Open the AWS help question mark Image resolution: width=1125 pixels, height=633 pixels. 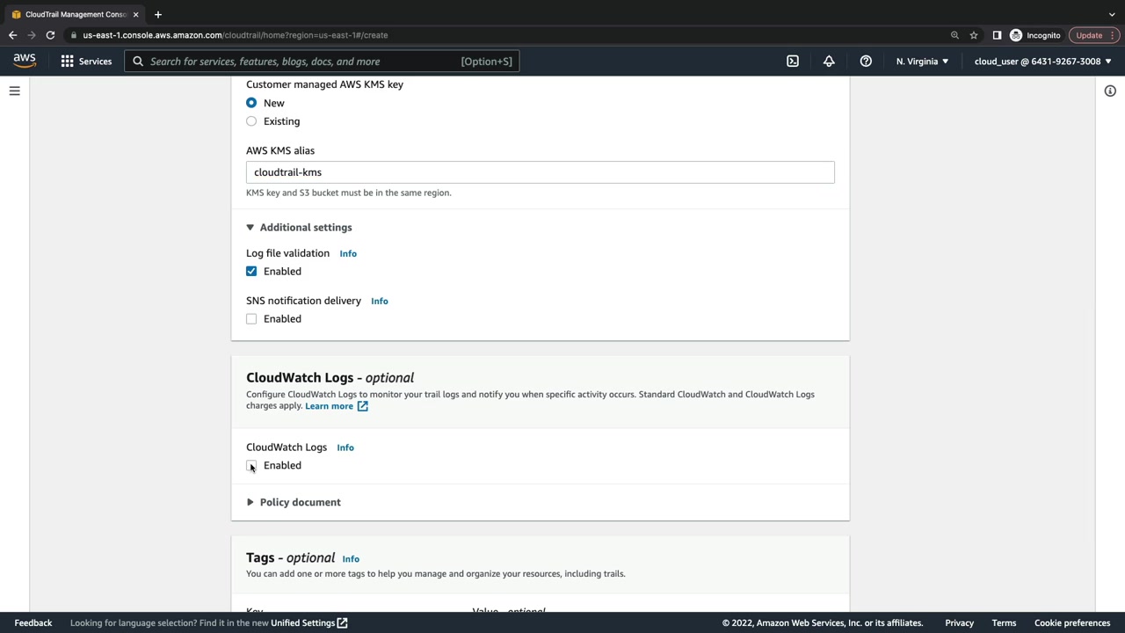tap(866, 62)
